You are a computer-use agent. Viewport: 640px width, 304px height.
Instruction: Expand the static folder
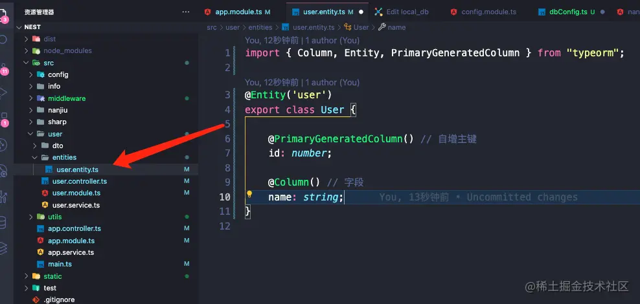pos(26,276)
